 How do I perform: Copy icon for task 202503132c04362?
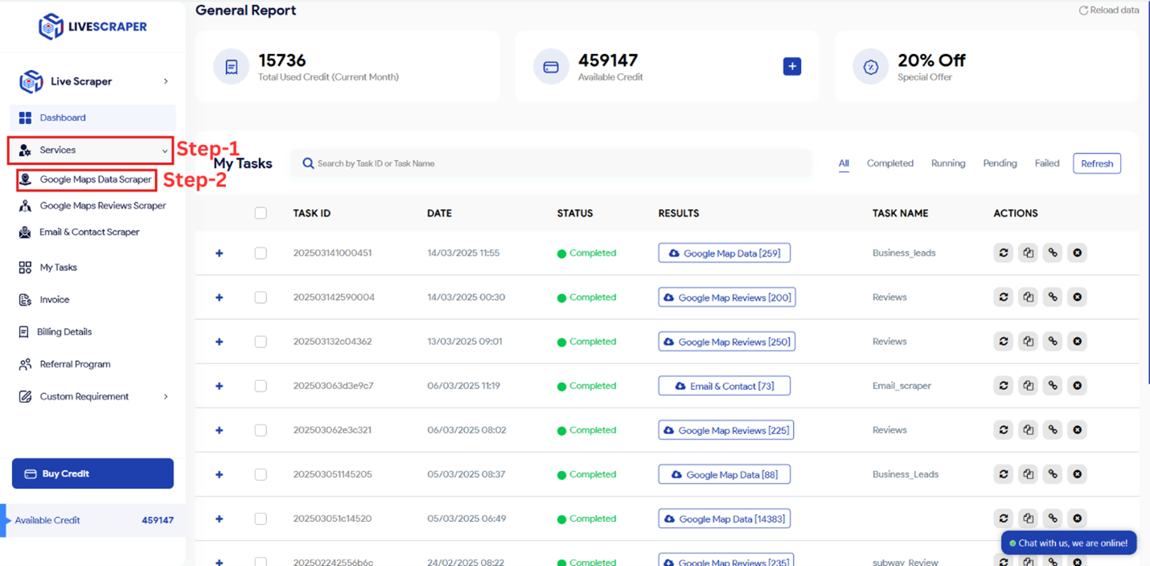click(1028, 341)
